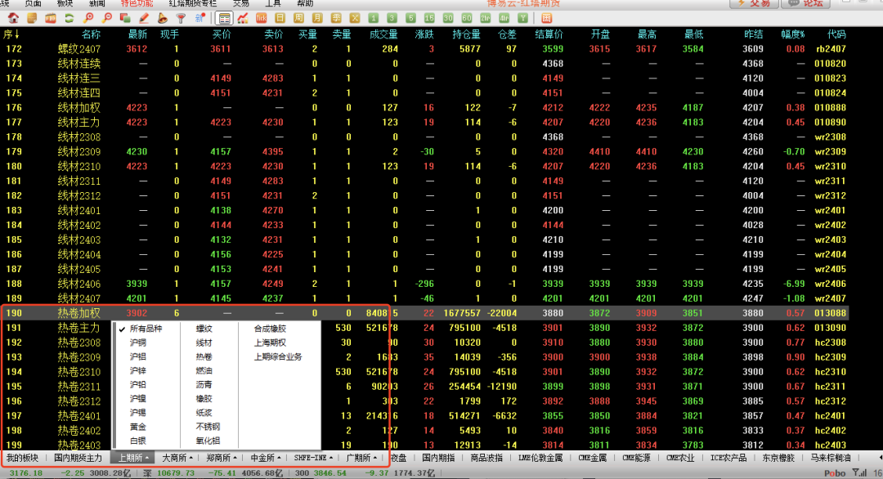Image resolution: width=883 pixels, height=479 pixels.
Task: Click the signal strength icon in status bar
Action: (x=859, y=472)
